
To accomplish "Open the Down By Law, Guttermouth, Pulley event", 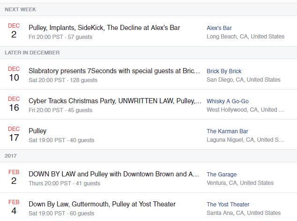I will coord(102,204).
